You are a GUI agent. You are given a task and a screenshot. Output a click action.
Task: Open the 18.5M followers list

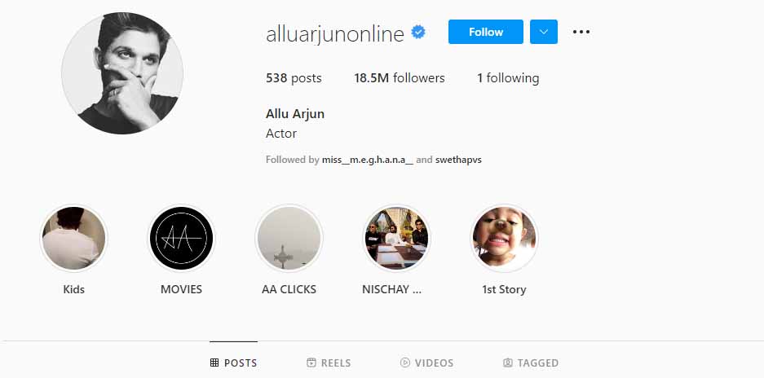pyautogui.click(x=400, y=78)
